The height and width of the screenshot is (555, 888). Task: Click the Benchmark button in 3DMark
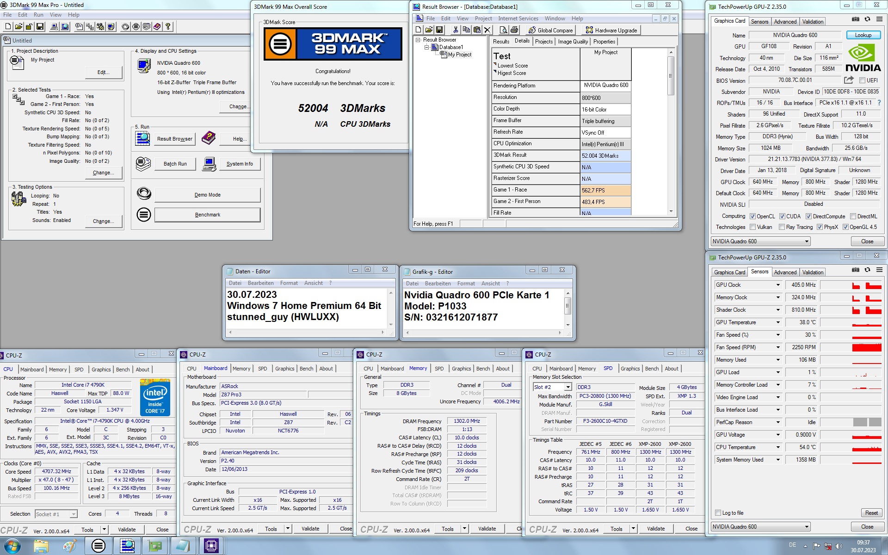pyautogui.click(x=207, y=215)
